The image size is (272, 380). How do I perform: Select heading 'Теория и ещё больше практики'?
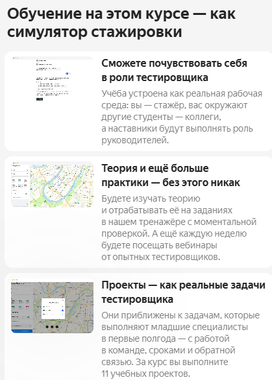pos(171,176)
